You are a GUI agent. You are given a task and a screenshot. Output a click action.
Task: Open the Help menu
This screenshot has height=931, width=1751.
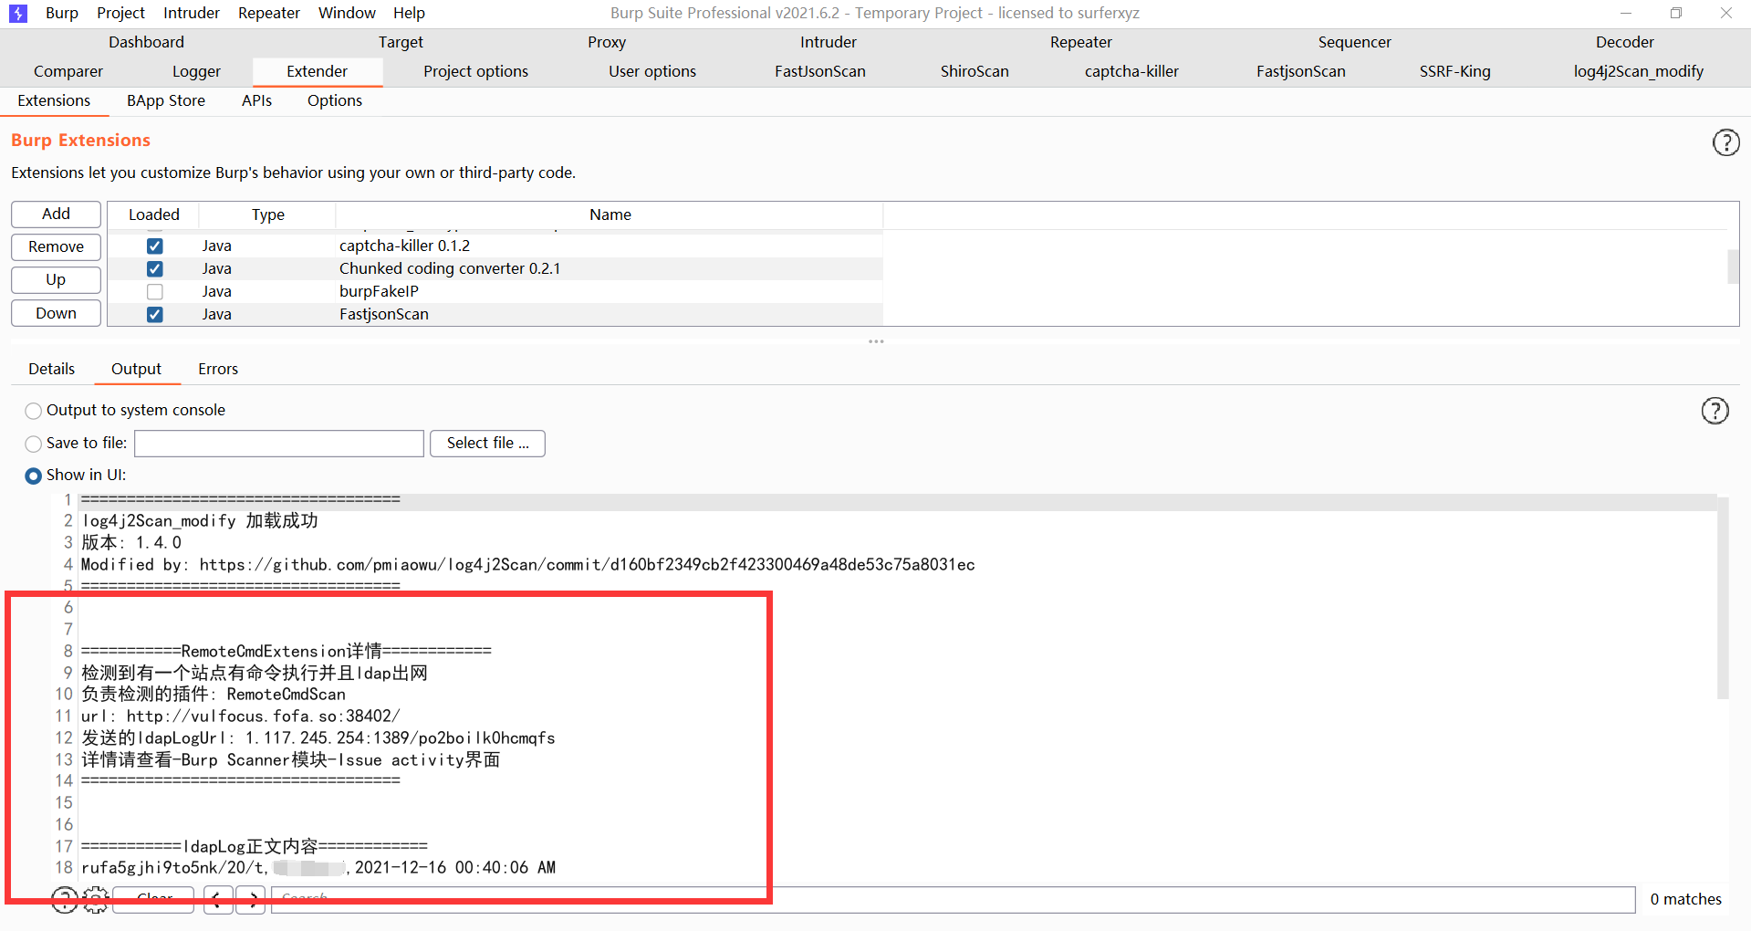point(409,13)
